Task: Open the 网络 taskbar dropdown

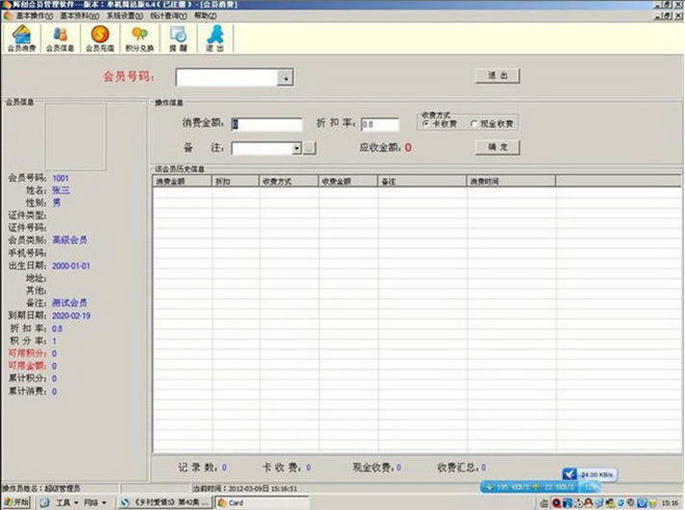Action: 95,502
